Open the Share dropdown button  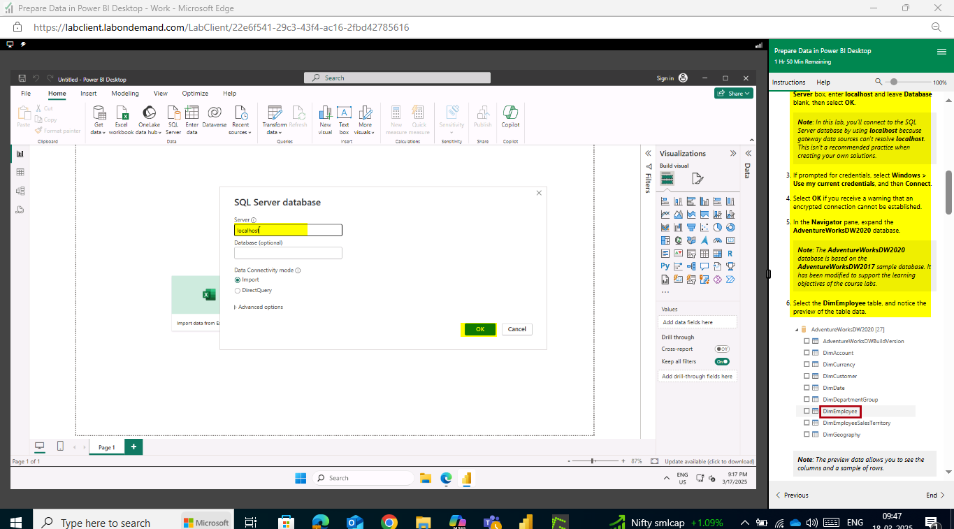[x=734, y=93]
